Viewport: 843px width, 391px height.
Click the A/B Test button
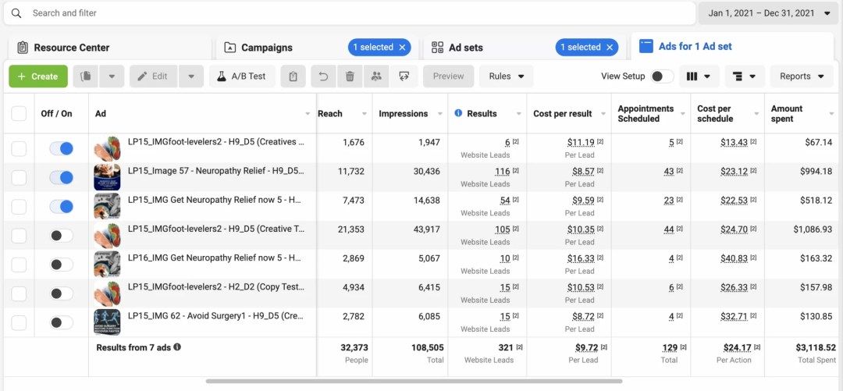click(x=243, y=76)
